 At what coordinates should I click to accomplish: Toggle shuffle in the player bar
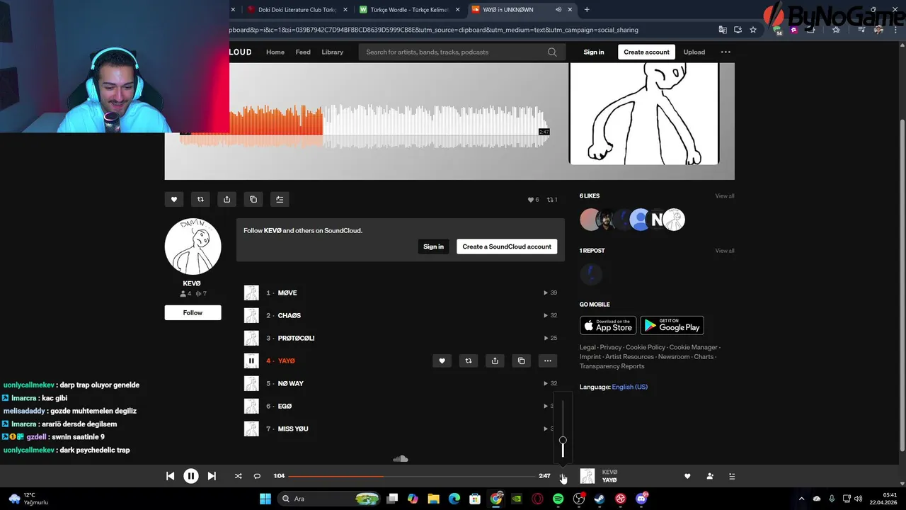[238, 476]
